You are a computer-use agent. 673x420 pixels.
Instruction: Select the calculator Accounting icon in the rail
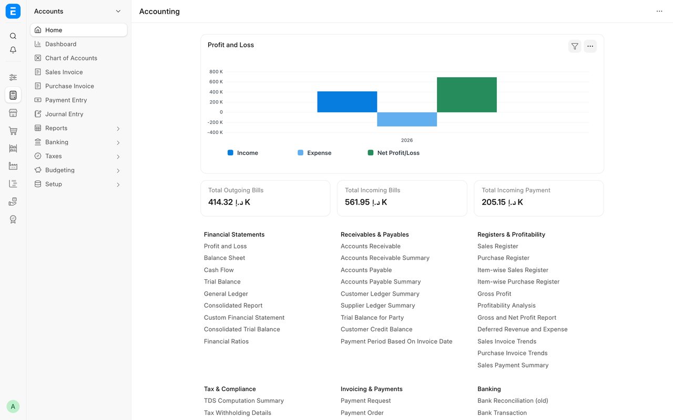[x=13, y=95]
